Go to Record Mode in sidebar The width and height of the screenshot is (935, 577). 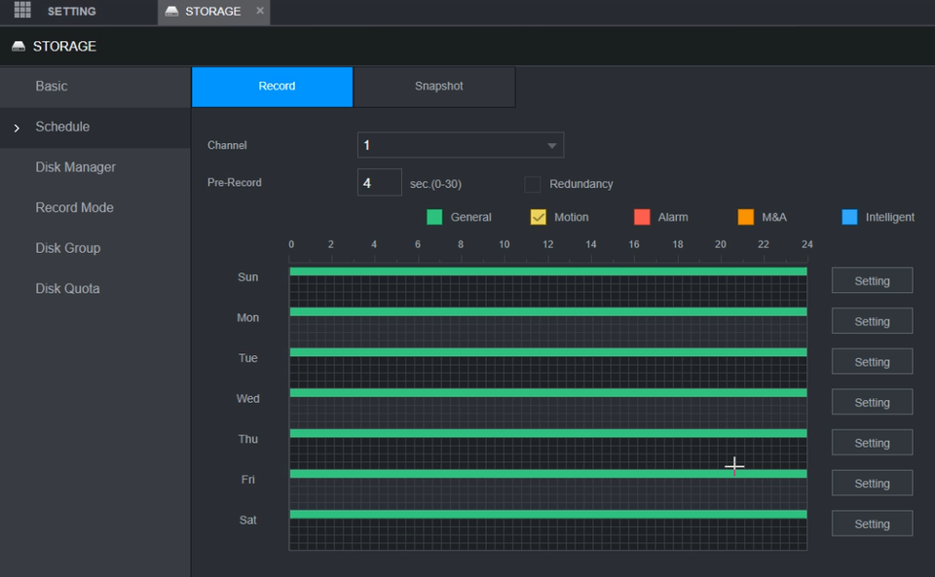[x=74, y=208]
